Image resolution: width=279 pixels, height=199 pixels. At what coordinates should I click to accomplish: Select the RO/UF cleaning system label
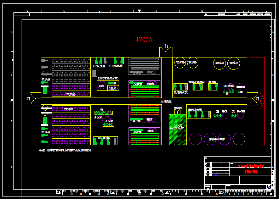pos(108,78)
